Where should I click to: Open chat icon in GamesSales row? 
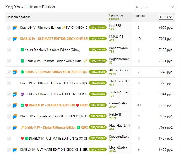click(x=15, y=106)
